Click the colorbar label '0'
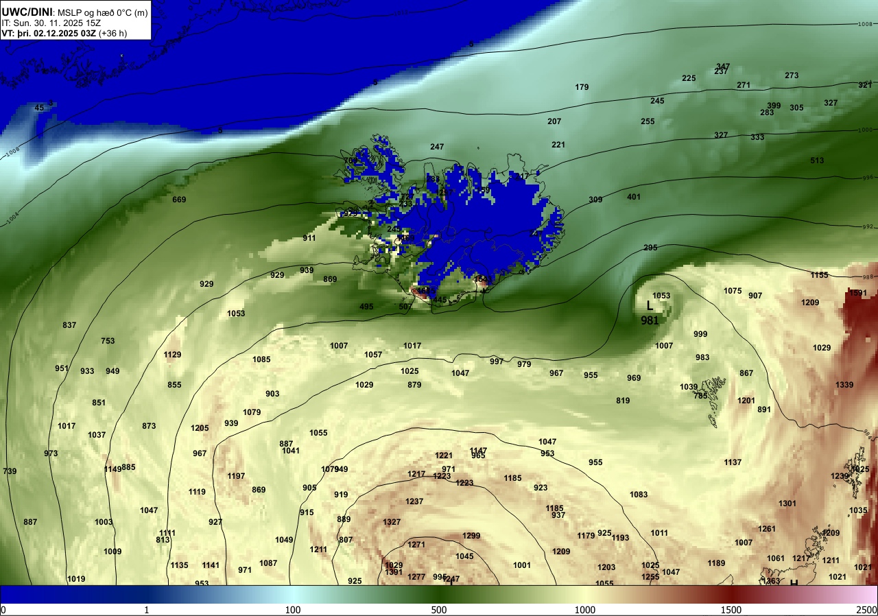Image resolution: width=878 pixels, height=616 pixels. tap(3, 610)
